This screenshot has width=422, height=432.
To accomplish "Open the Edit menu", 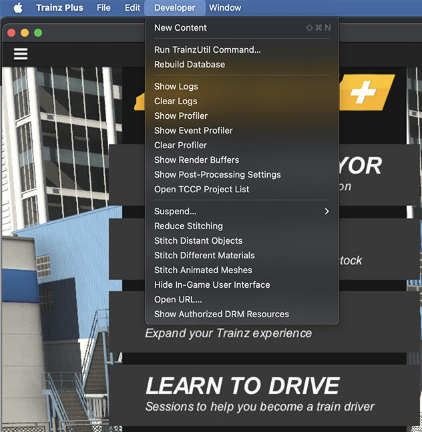I will coord(132,8).
